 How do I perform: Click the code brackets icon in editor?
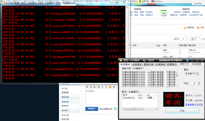(x=106, y=87)
